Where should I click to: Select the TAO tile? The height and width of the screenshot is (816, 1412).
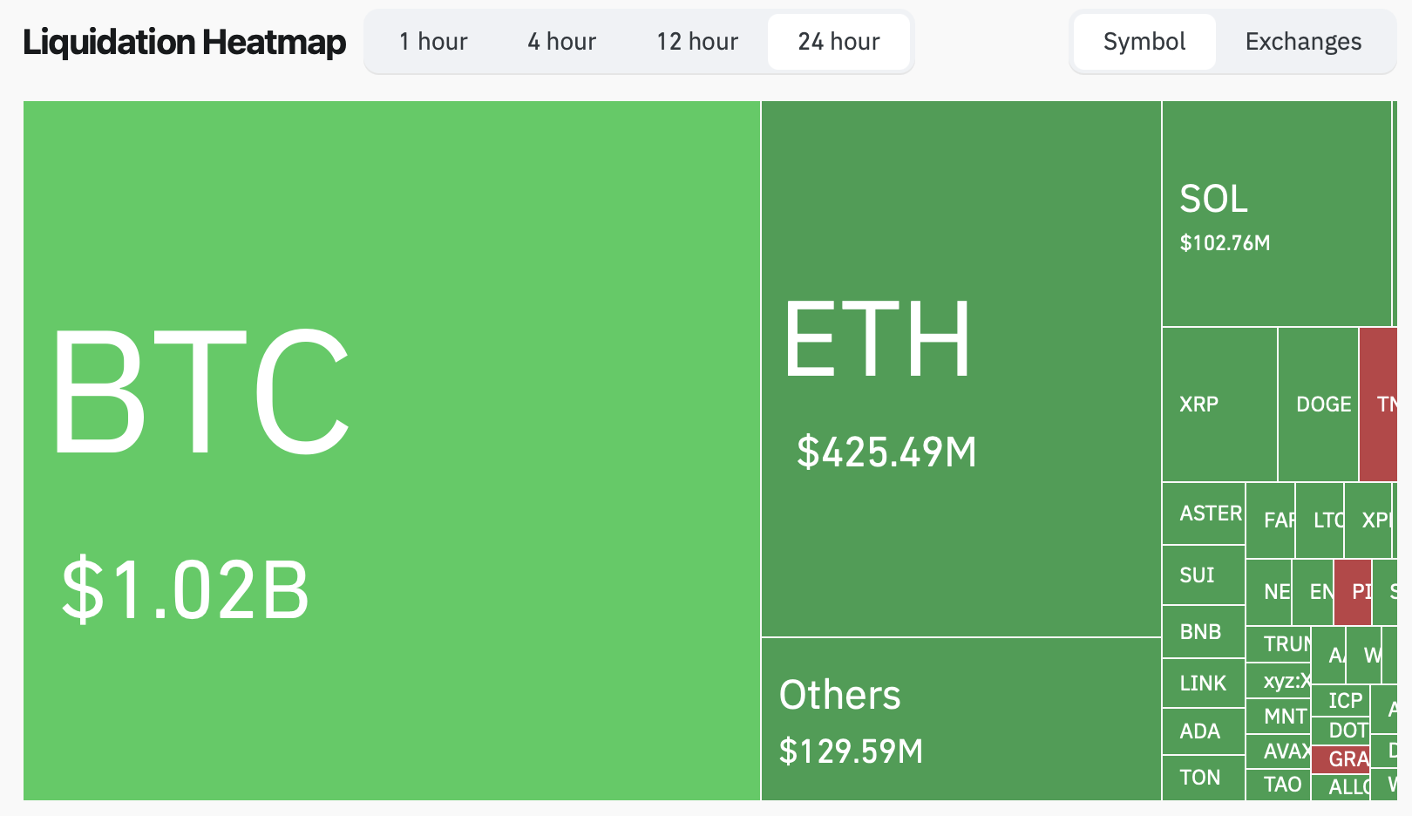tap(1279, 785)
